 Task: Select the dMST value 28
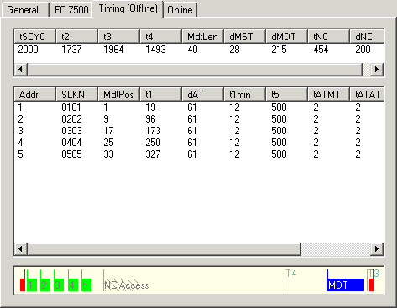click(234, 50)
